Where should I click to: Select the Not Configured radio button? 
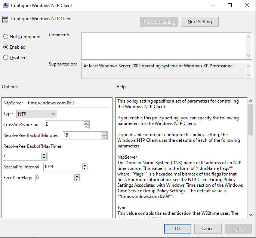(x=6, y=37)
